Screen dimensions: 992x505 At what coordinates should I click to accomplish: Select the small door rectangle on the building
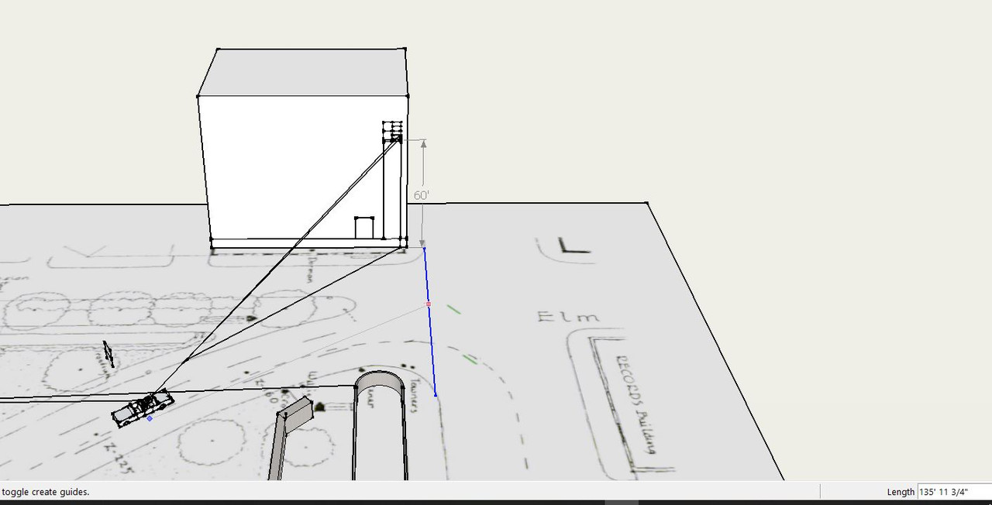point(364,228)
